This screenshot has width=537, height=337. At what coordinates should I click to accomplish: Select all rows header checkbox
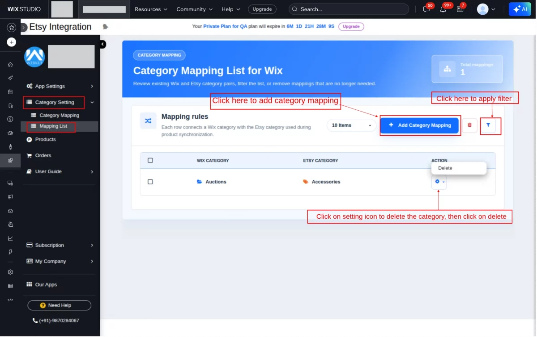(150, 160)
